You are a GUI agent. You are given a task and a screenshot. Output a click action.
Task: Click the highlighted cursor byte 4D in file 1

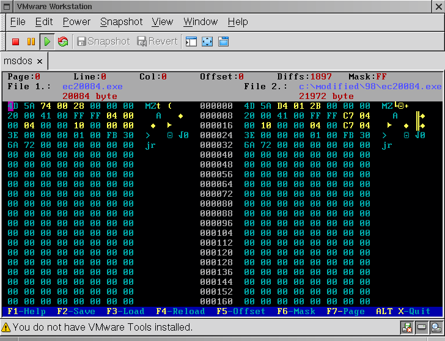click(x=13, y=106)
